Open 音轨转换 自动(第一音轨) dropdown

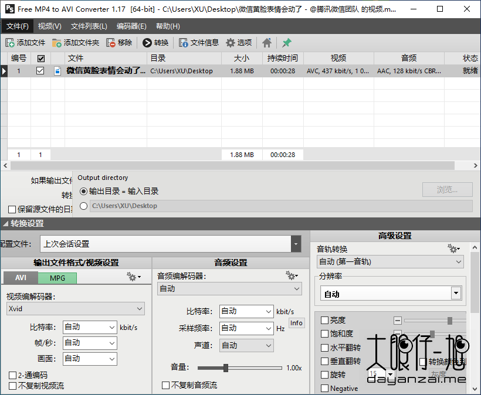coord(390,262)
